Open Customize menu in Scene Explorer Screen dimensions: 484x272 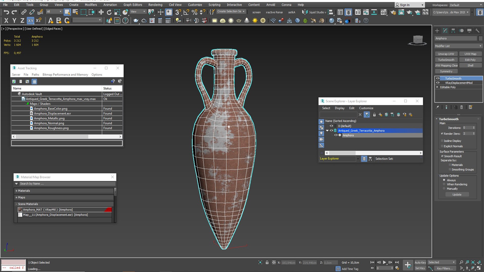(366, 108)
